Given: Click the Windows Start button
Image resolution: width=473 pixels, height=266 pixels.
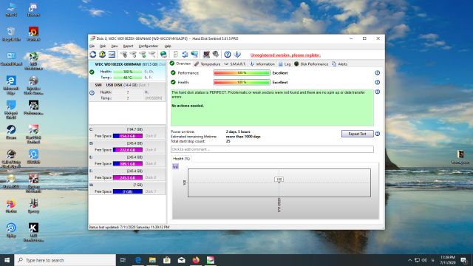Looking at the screenshot, I should point(7,260).
